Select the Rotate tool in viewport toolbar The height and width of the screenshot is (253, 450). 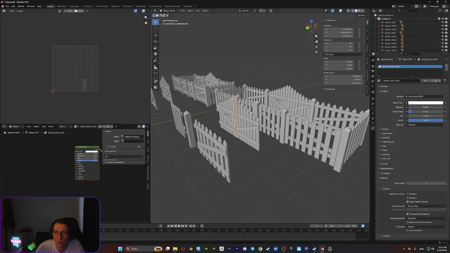point(155,41)
